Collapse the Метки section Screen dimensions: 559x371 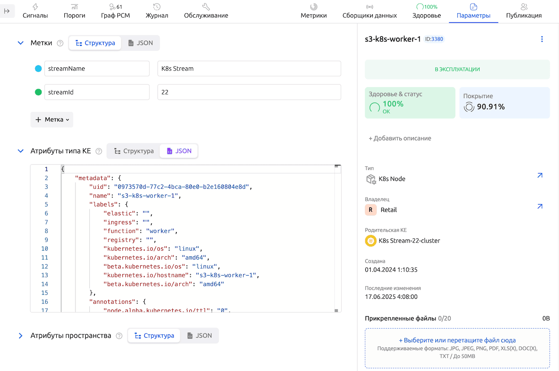click(21, 43)
